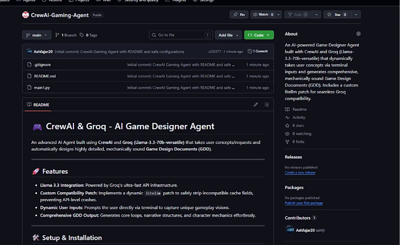Image resolution: width=400 pixels, height=245 pixels.
Task: Focus the Go to file search field
Action: (181, 35)
